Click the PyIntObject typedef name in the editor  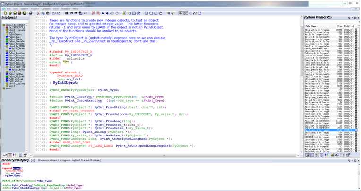coord(66,82)
